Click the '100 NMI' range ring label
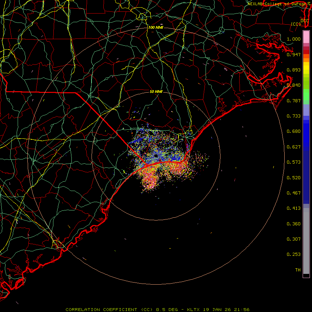 click(x=156, y=27)
